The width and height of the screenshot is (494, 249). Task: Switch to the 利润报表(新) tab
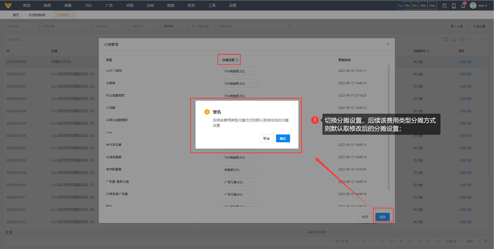(37, 15)
